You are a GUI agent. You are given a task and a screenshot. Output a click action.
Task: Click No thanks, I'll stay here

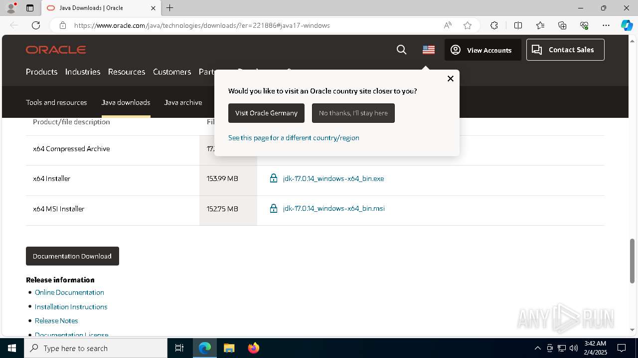pyautogui.click(x=353, y=113)
